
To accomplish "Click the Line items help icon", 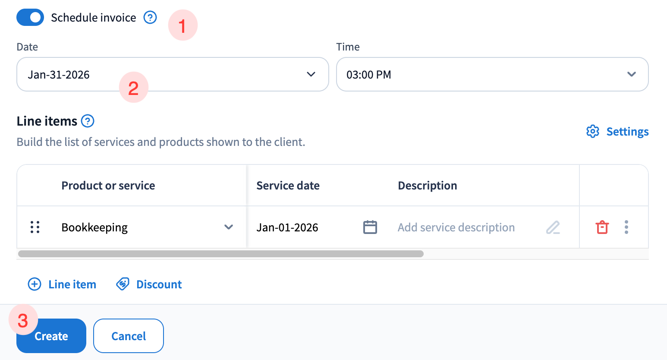I will (x=88, y=121).
